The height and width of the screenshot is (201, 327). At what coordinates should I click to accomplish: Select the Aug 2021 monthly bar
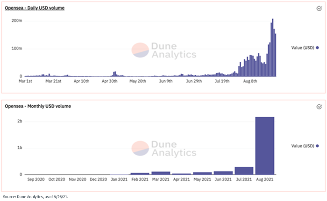(x=265, y=146)
